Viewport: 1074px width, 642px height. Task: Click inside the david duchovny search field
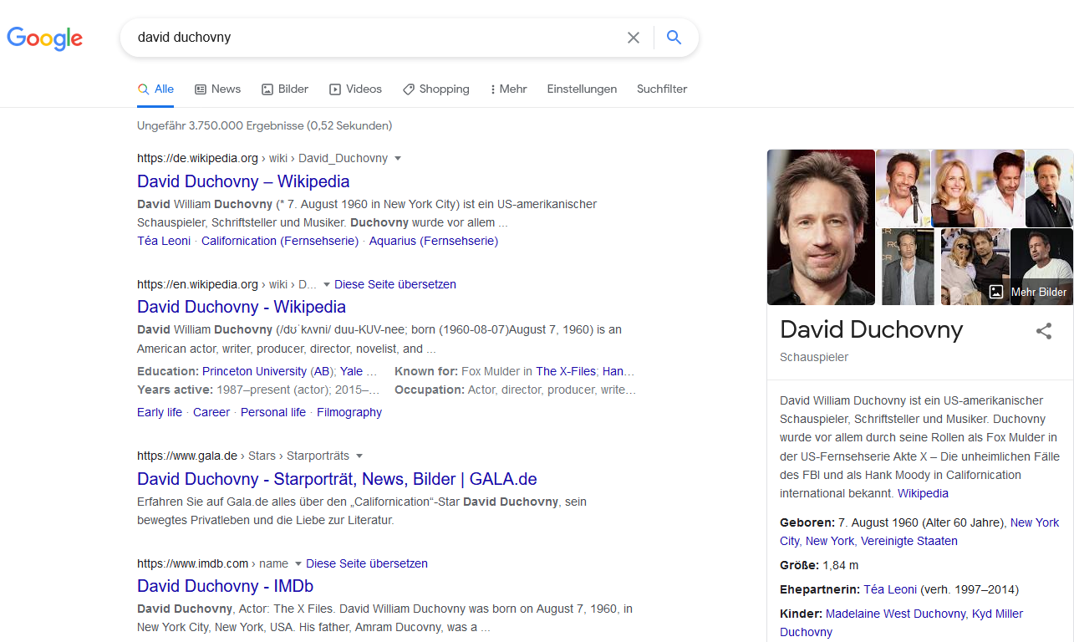(376, 38)
